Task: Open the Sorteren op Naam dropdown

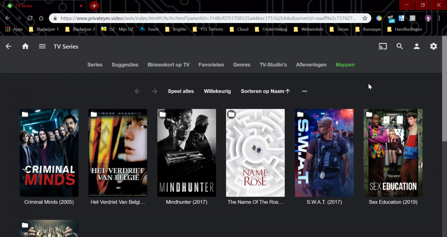Action: point(265,91)
